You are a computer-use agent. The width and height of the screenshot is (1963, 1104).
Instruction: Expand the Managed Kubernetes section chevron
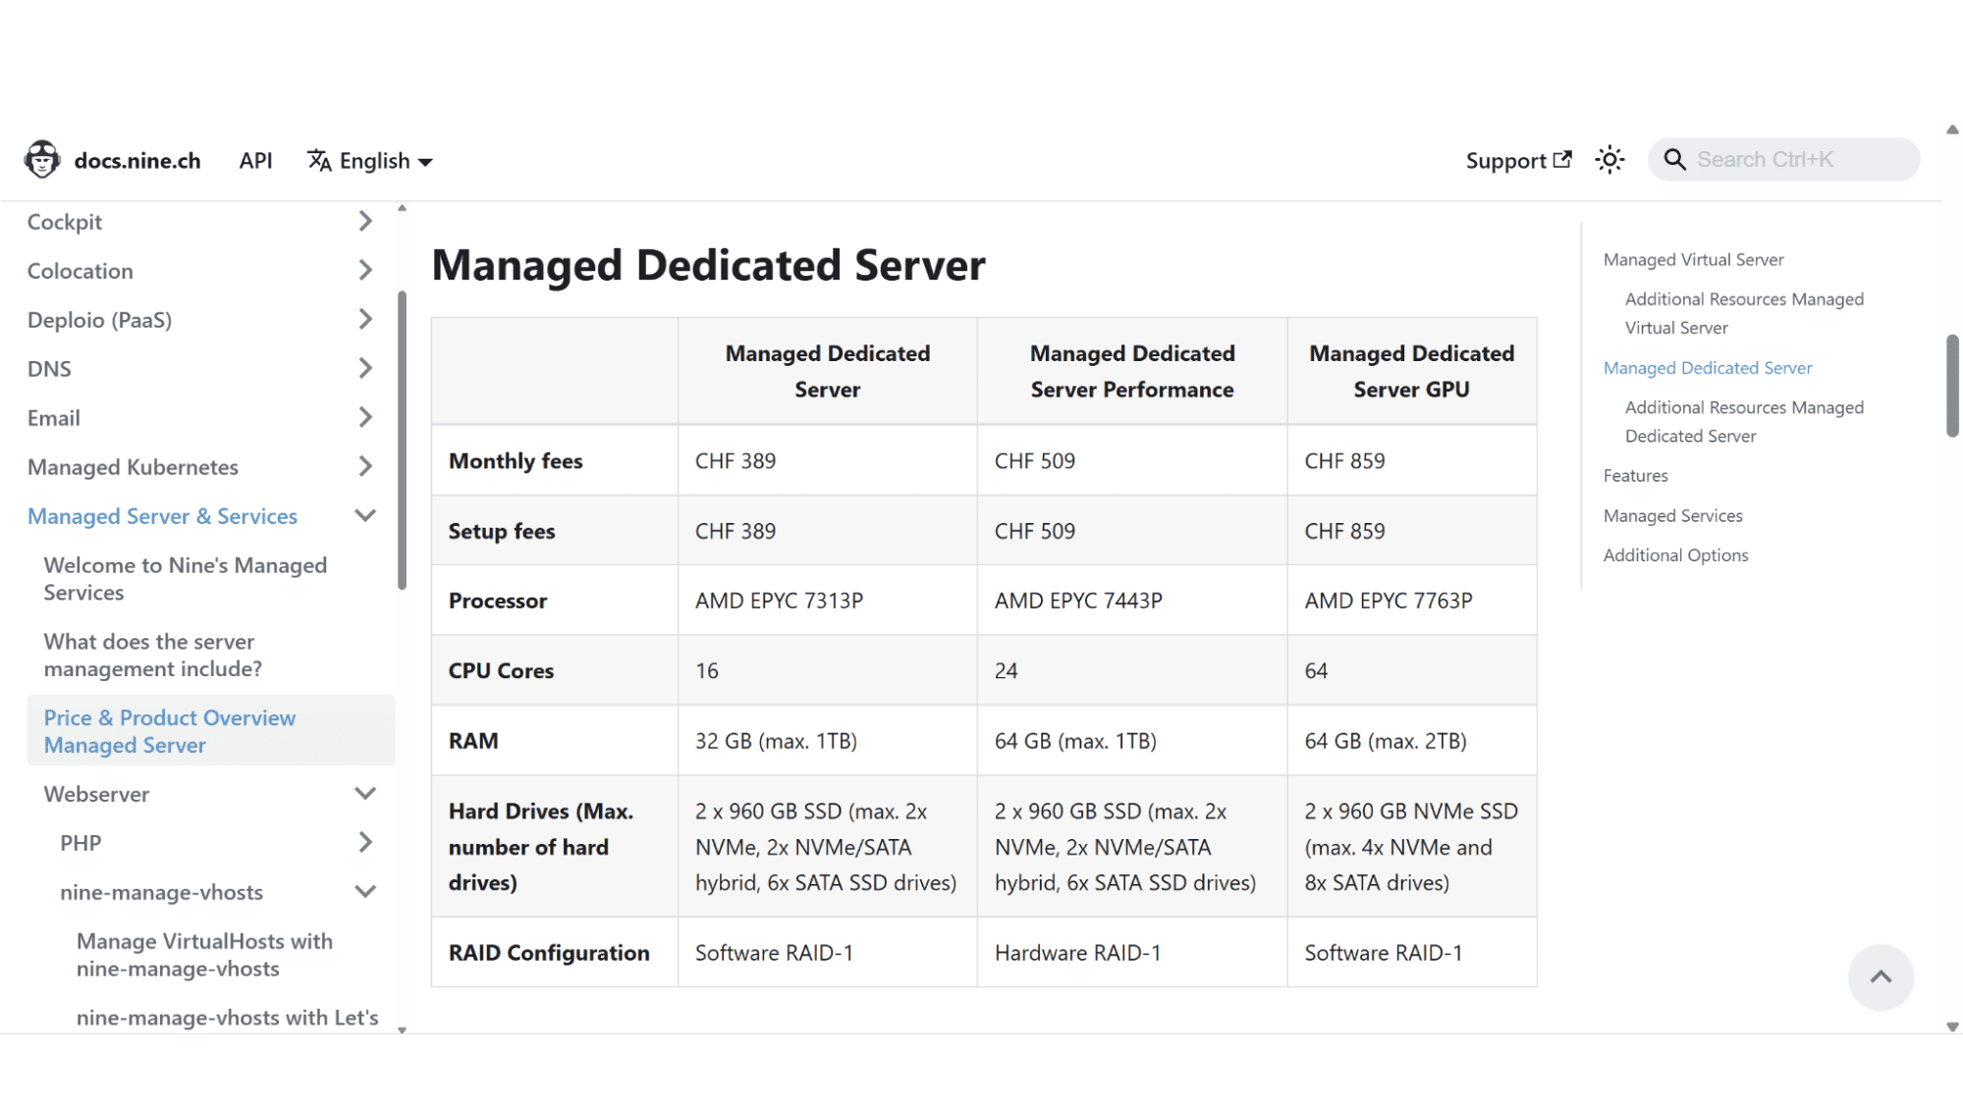[365, 466]
